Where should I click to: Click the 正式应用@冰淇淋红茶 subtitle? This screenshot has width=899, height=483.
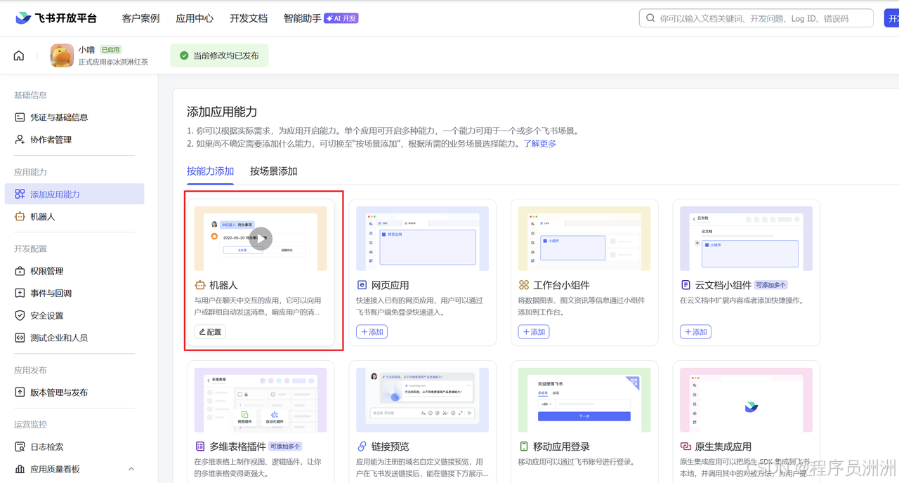click(113, 62)
